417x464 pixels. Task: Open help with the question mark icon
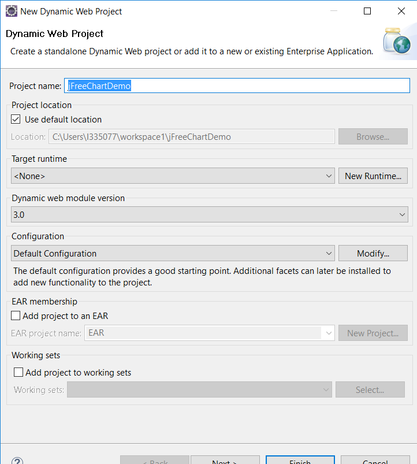17,461
